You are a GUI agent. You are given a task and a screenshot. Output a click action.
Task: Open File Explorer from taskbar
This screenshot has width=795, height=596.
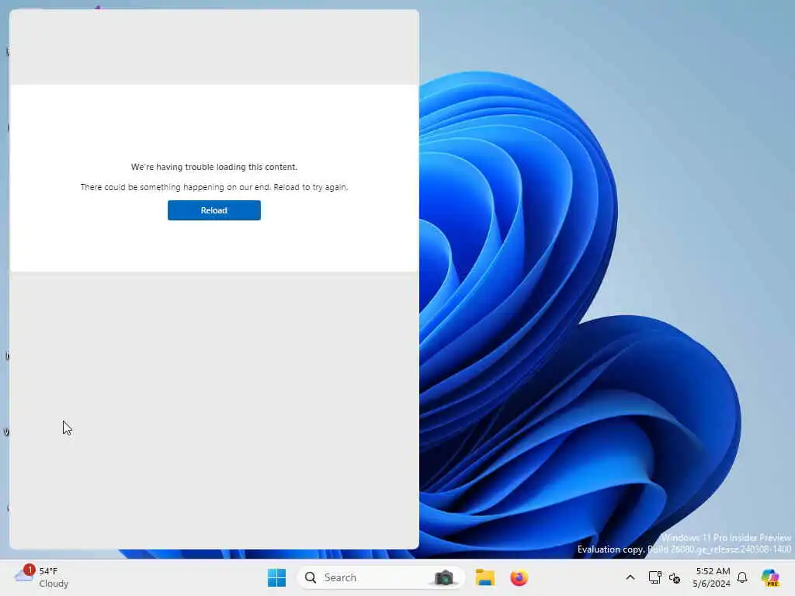484,577
